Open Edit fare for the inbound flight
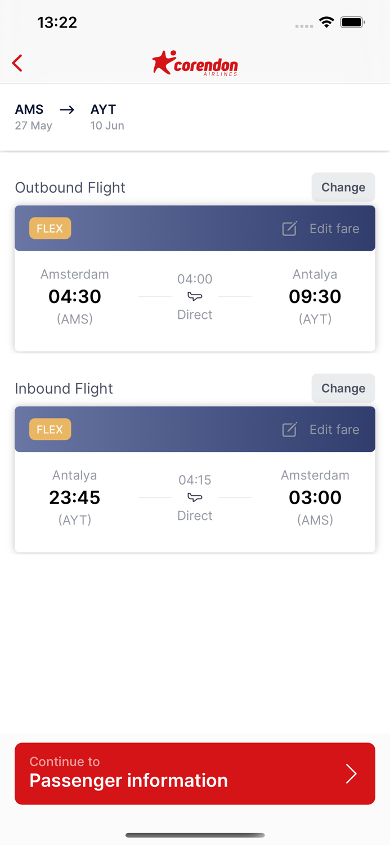Image resolution: width=390 pixels, height=845 pixels. tap(334, 430)
